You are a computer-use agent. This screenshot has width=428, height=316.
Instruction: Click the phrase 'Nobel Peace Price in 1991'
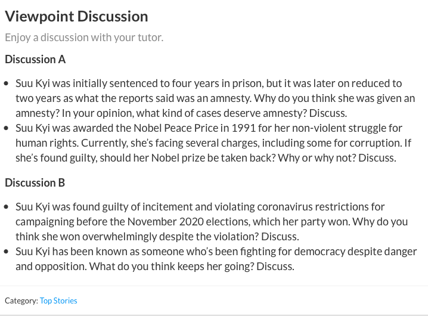[194, 128]
